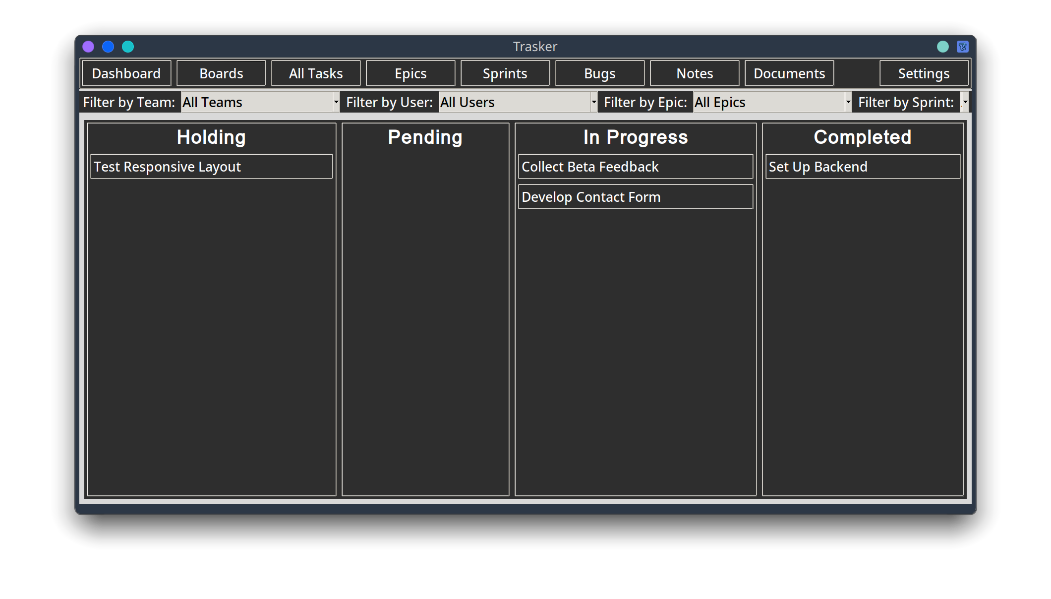Viewport: 1051px width, 599px height.
Task: Select the Test Responsive Layout card
Action: (211, 167)
